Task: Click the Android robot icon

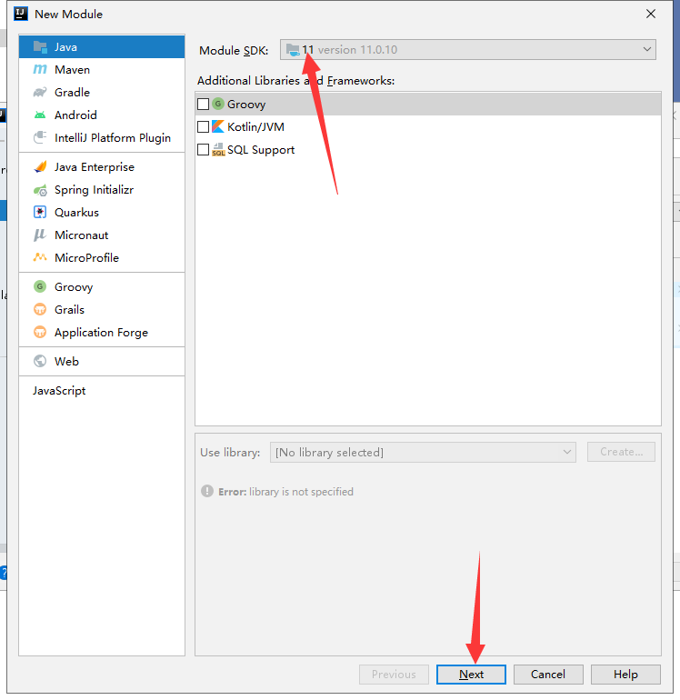Action: (40, 115)
